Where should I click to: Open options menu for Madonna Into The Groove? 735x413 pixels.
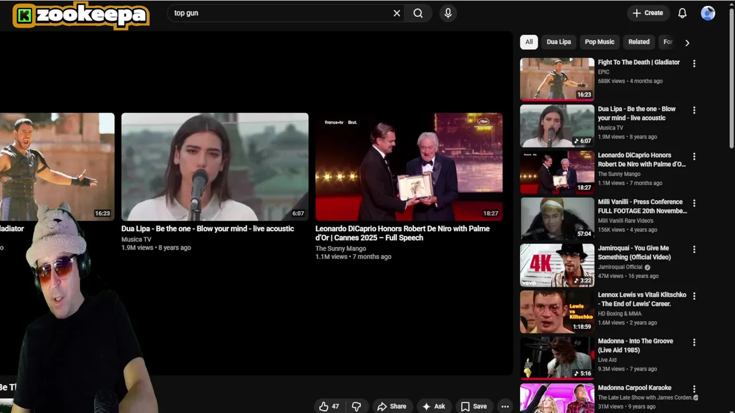click(694, 342)
